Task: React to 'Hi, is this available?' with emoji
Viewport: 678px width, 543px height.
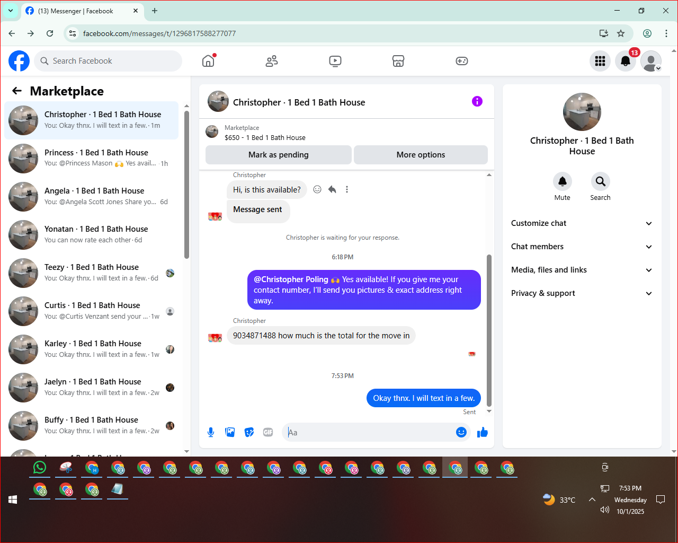Action: click(317, 189)
